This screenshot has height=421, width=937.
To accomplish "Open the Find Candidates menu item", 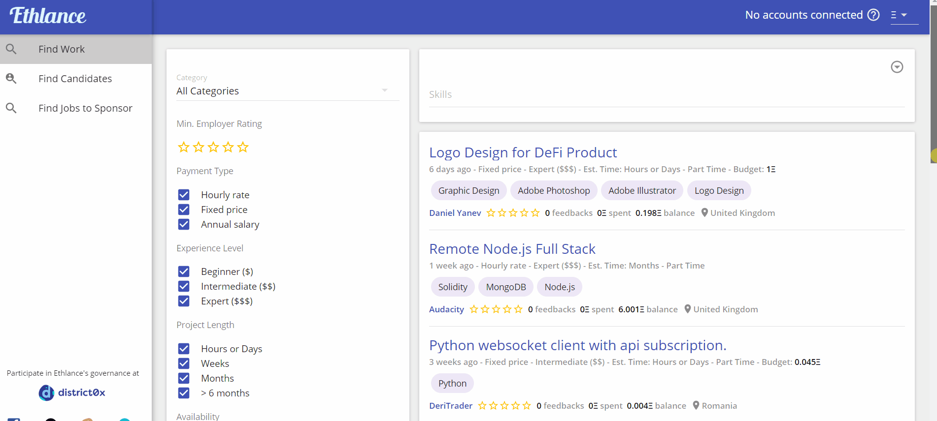I will point(76,79).
